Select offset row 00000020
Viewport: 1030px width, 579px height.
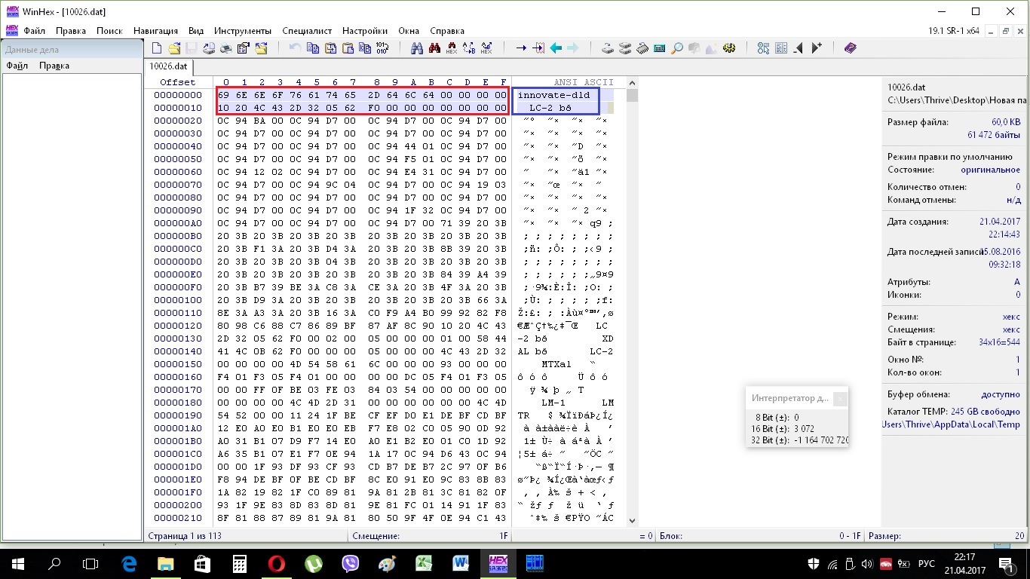178,121
